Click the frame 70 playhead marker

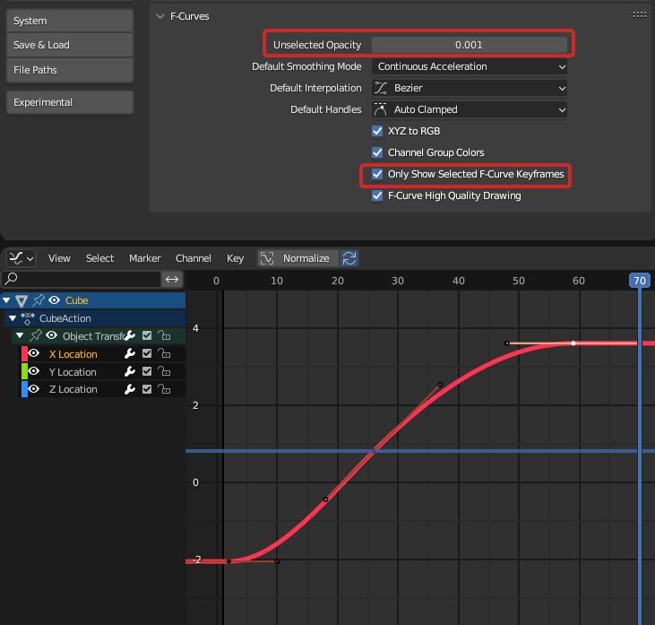tap(640, 281)
